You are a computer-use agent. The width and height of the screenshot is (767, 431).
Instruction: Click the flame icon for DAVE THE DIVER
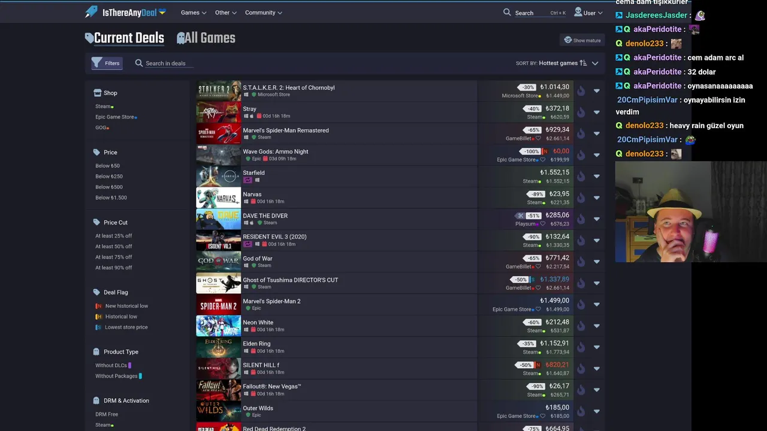tap(581, 219)
